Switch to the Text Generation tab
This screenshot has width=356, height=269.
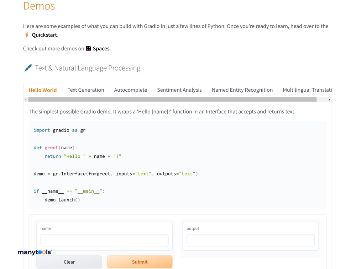point(86,90)
